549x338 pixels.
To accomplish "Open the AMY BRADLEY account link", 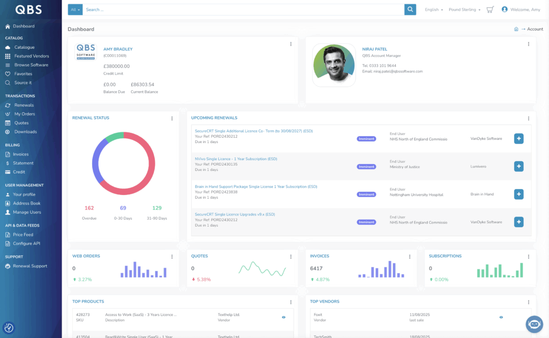I will 118,49.
